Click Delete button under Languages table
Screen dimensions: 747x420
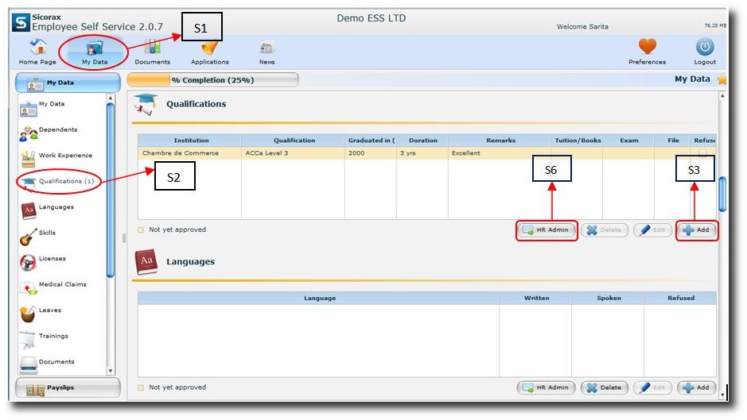(x=604, y=388)
